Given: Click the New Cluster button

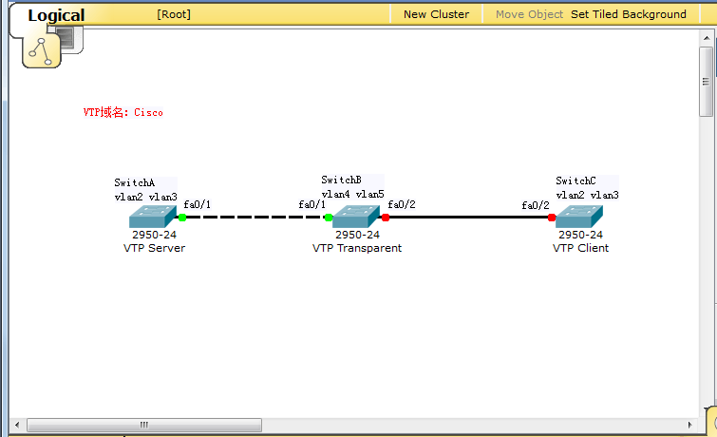Looking at the screenshot, I should click(x=436, y=14).
